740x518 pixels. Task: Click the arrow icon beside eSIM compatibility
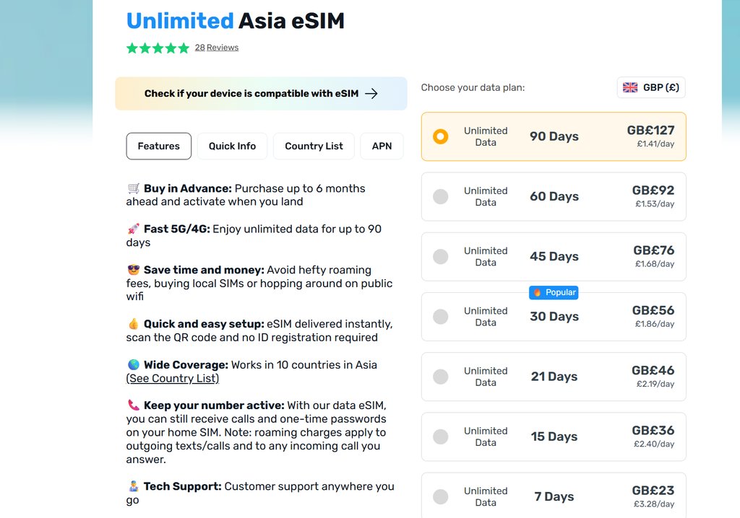point(371,94)
